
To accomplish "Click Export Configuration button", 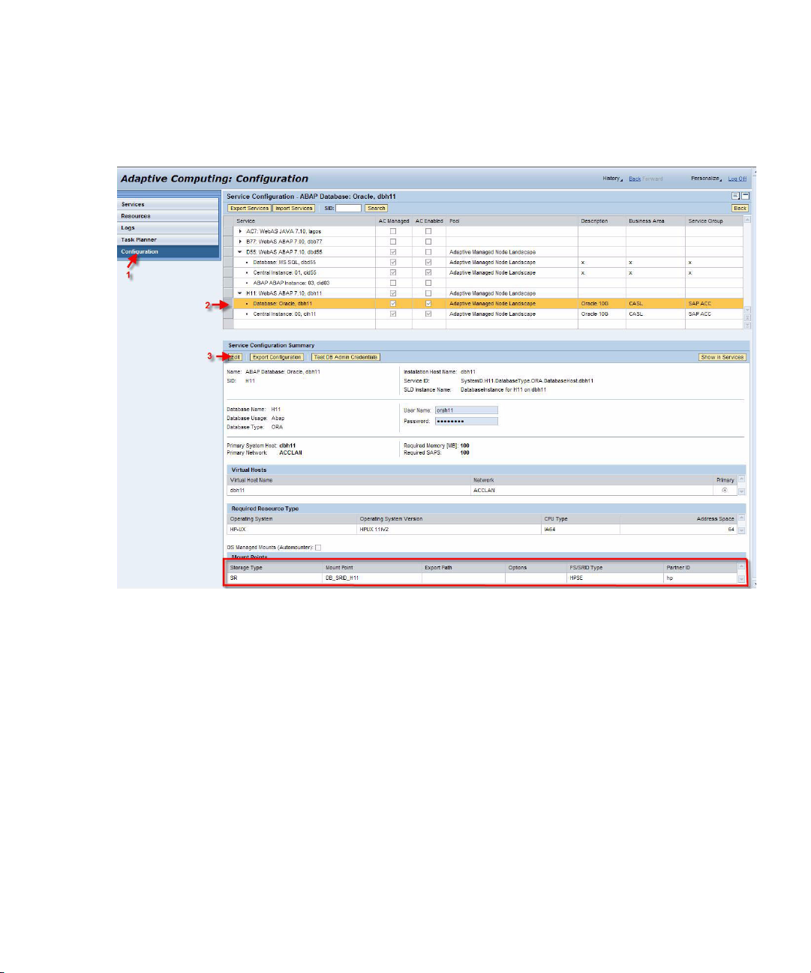I will 277,357.
